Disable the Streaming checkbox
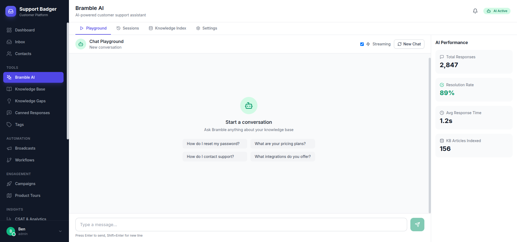 pyautogui.click(x=362, y=44)
